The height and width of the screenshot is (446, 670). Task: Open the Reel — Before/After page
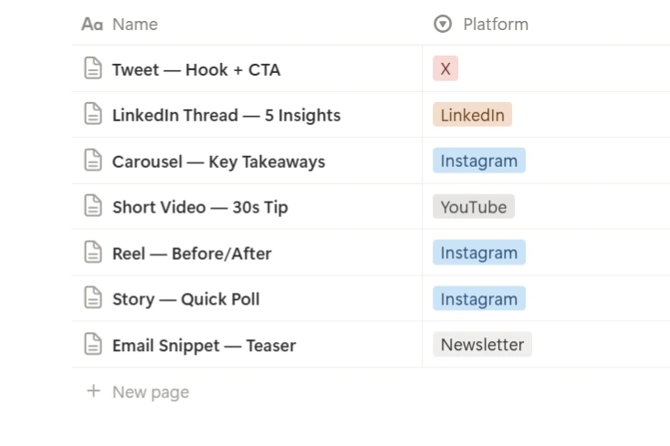(x=192, y=254)
